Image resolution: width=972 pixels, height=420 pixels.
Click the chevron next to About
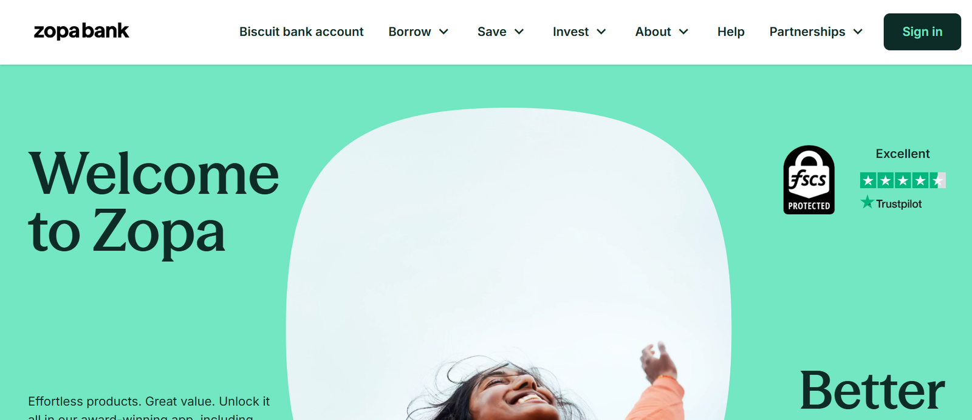[683, 32]
